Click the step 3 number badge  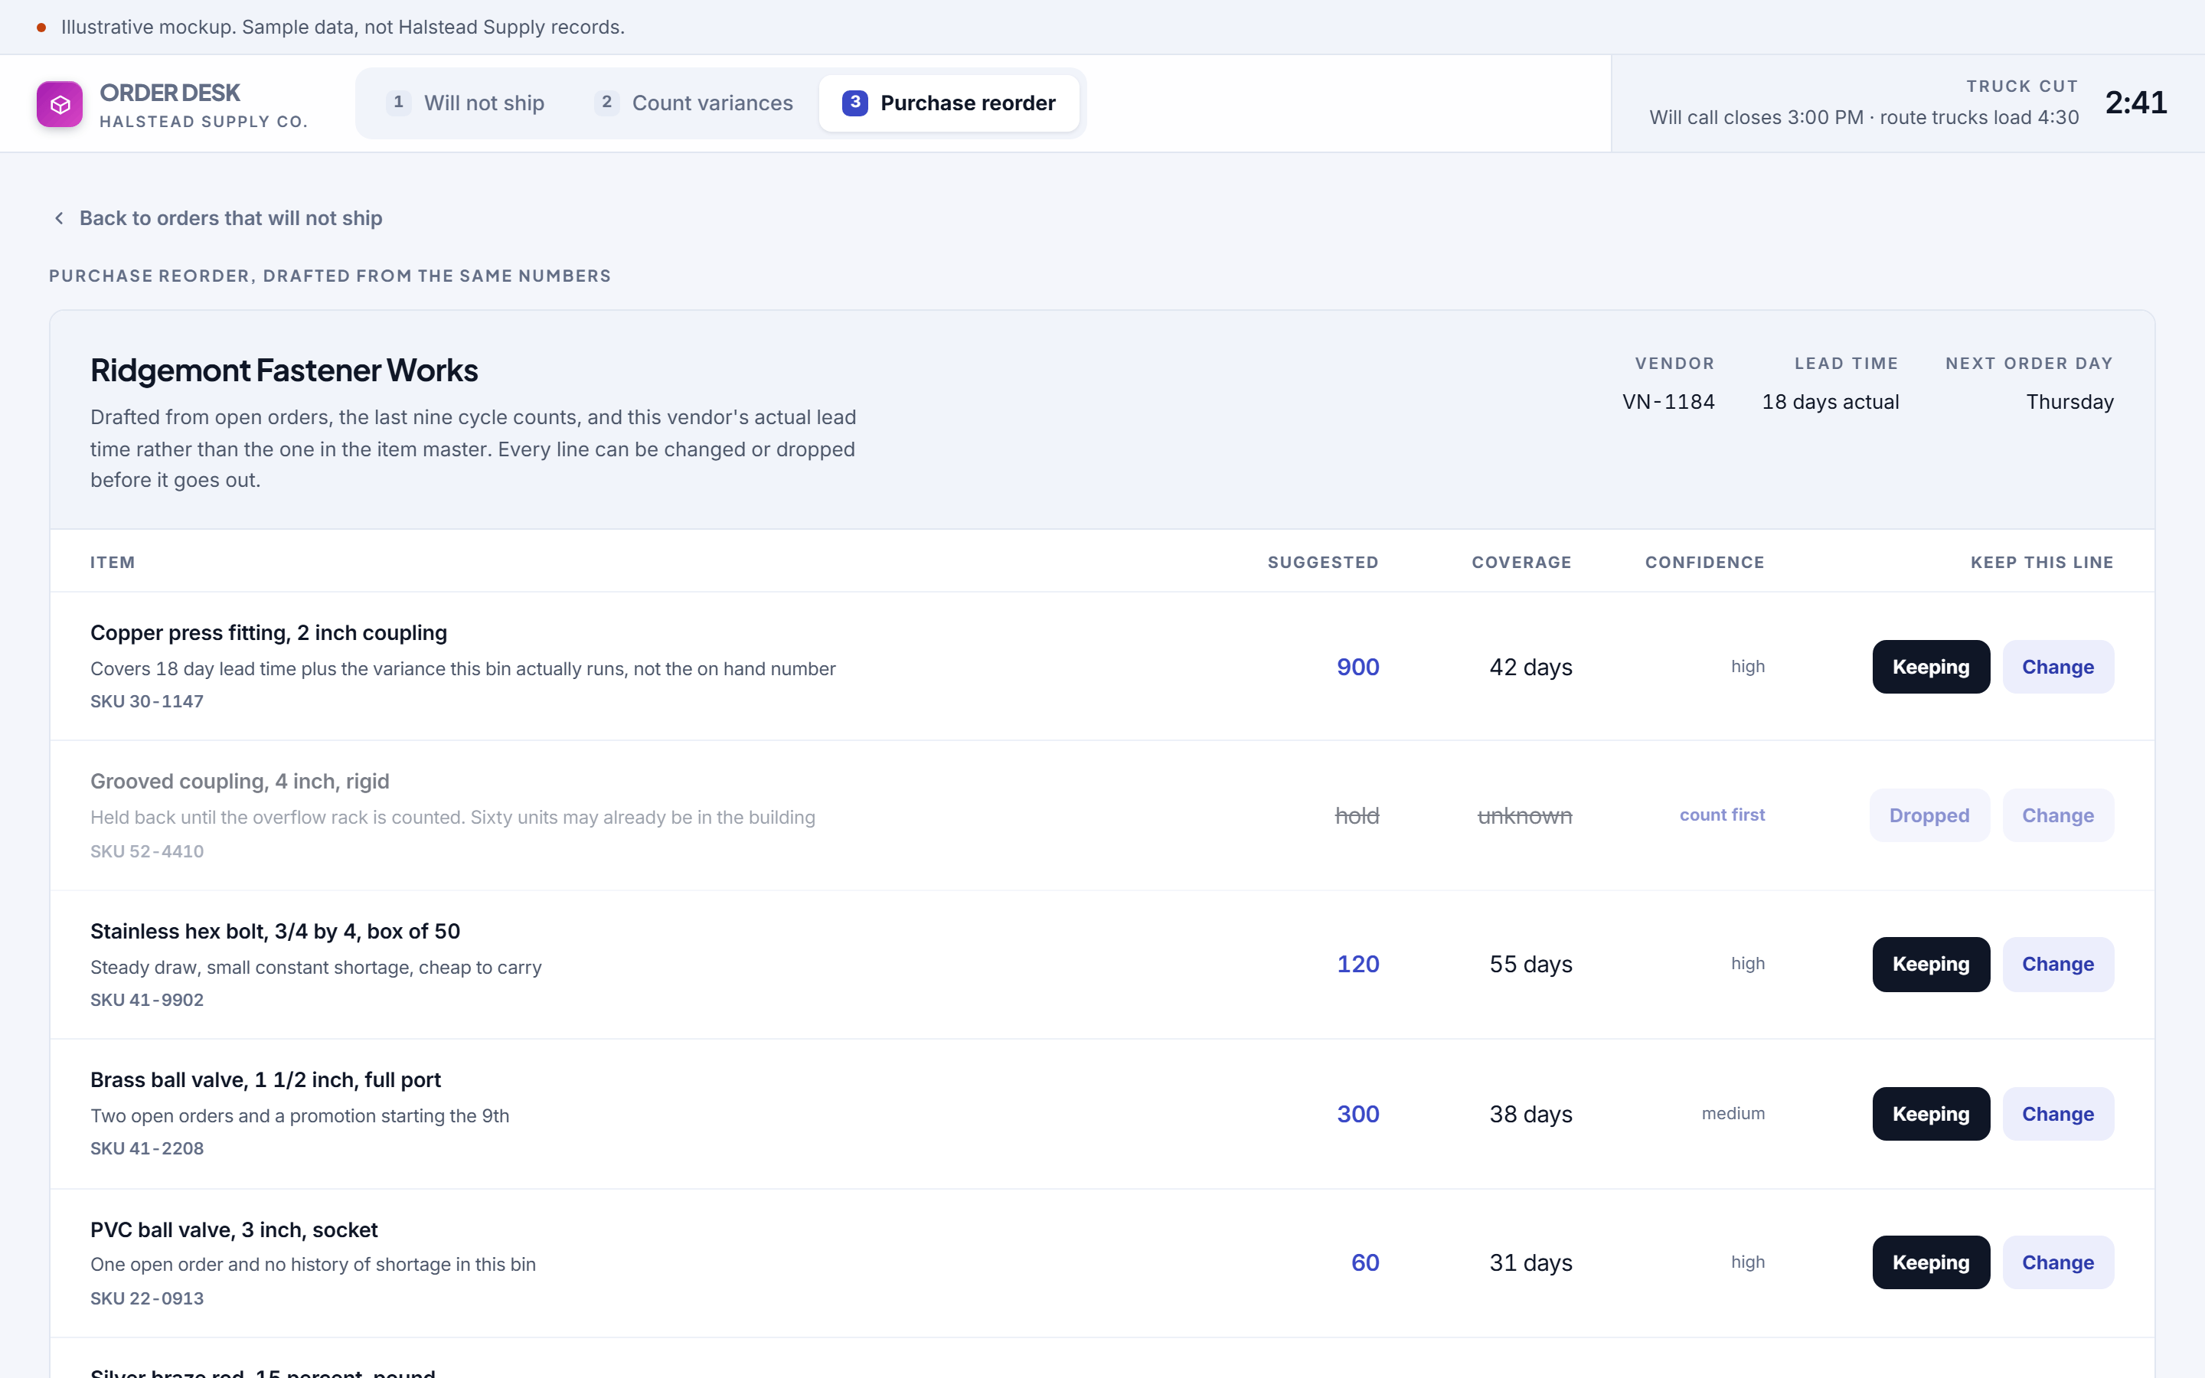click(854, 102)
